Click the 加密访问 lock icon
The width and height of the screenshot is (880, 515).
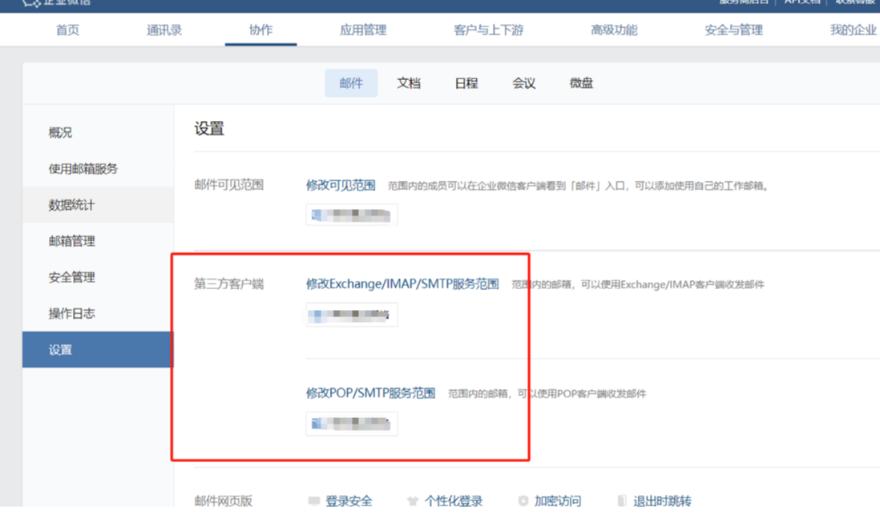point(525,501)
